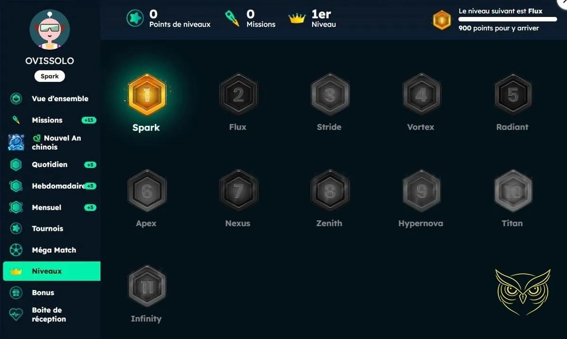Open the Apex level 6 badge
Screen dimensions: 567x339
(147, 191)
